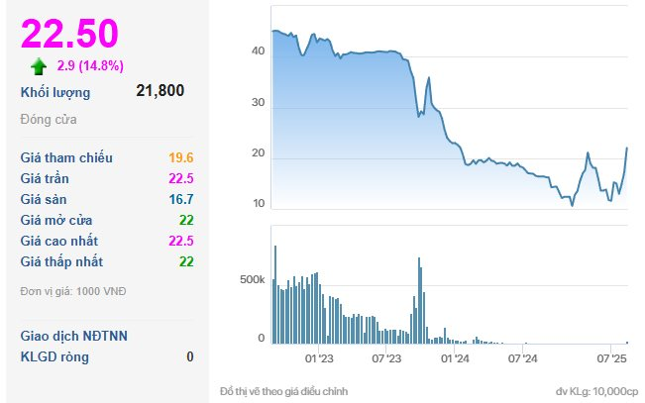The width and height of the screenshot is (645, 403).
Task: Click the Giá trần label
Action: tap(45, 178)
